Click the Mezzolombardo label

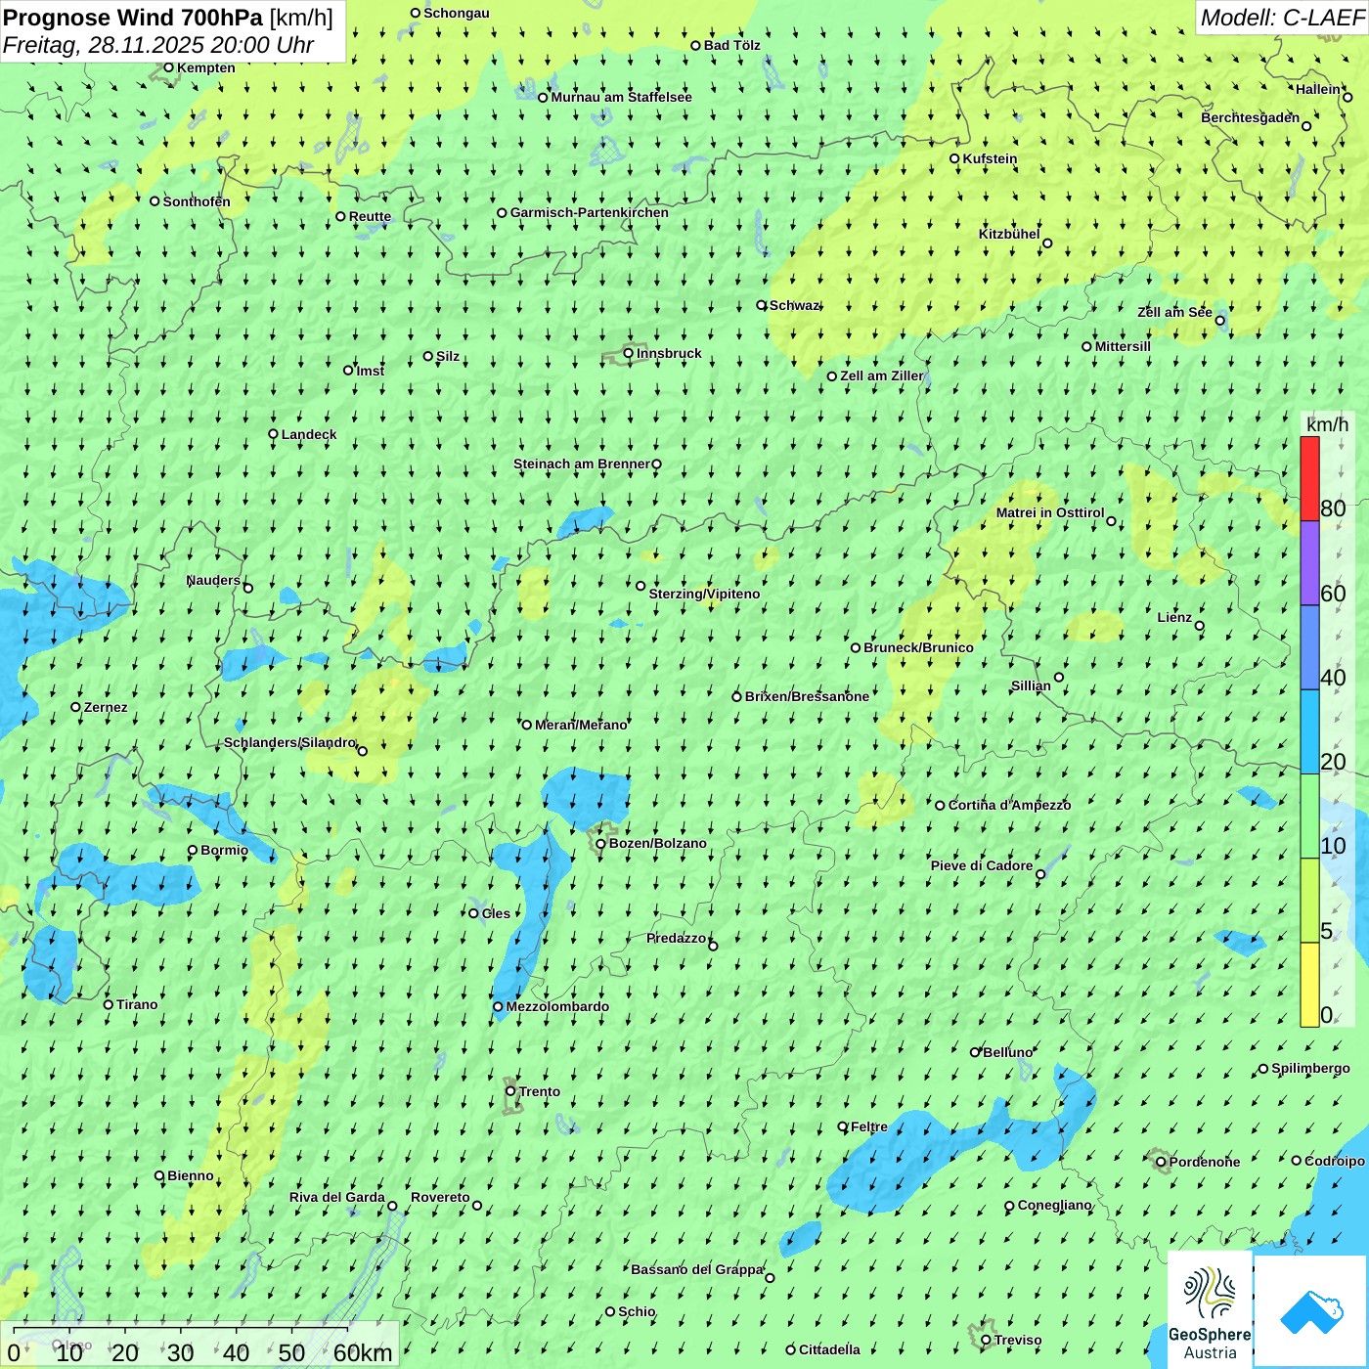pos(557,1006)
